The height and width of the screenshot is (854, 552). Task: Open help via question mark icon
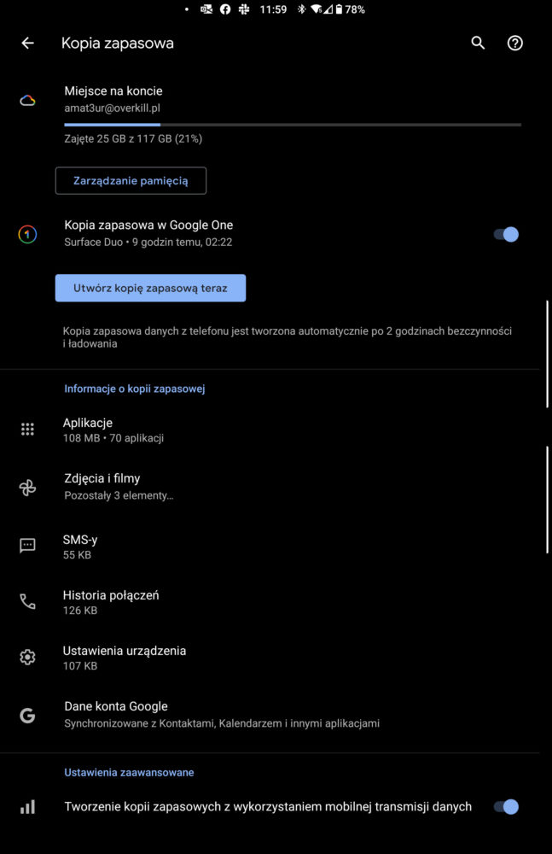(515, 43)
